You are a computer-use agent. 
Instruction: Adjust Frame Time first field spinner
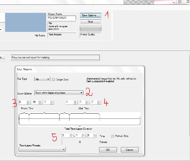coord(24,102)
